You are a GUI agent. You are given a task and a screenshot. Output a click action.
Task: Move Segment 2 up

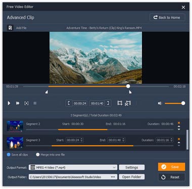[x=179, y=127]
